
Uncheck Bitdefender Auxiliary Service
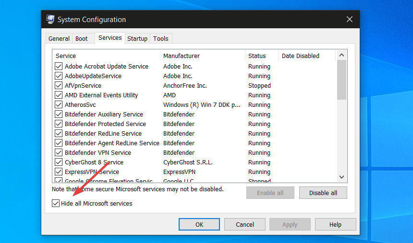pyautogui.click(x=59, y=115)
